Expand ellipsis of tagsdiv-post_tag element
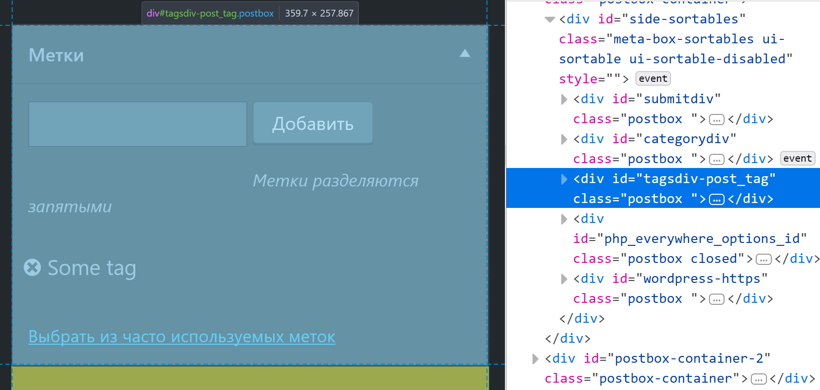 716,199
